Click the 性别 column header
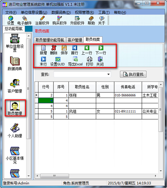 [x=105, y=87]
